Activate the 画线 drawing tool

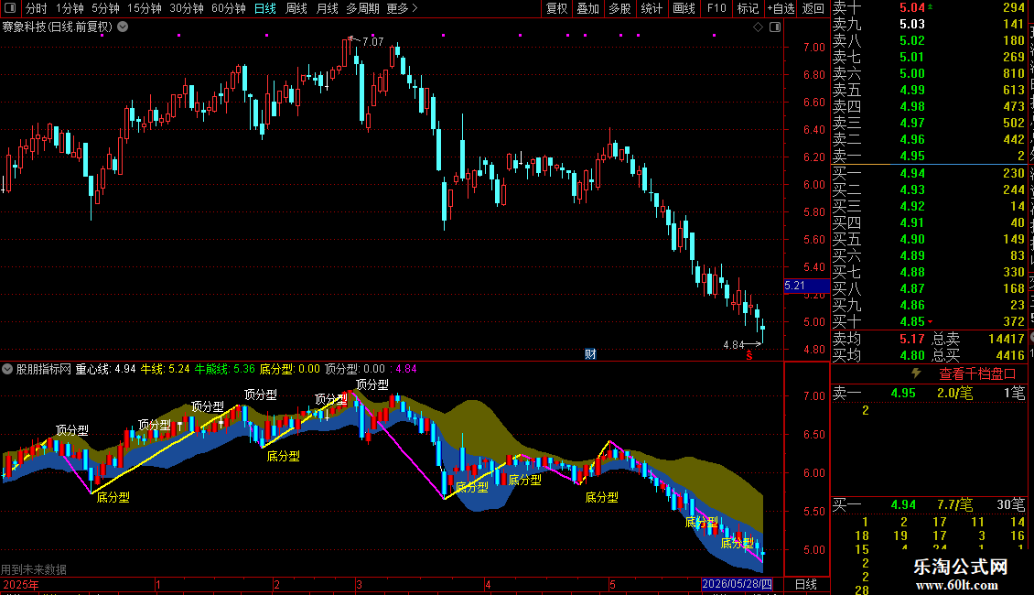coord(684,8)
